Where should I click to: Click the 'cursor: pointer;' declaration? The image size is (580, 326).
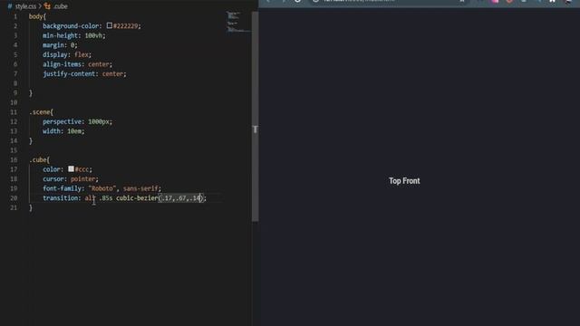click(71, 179)
